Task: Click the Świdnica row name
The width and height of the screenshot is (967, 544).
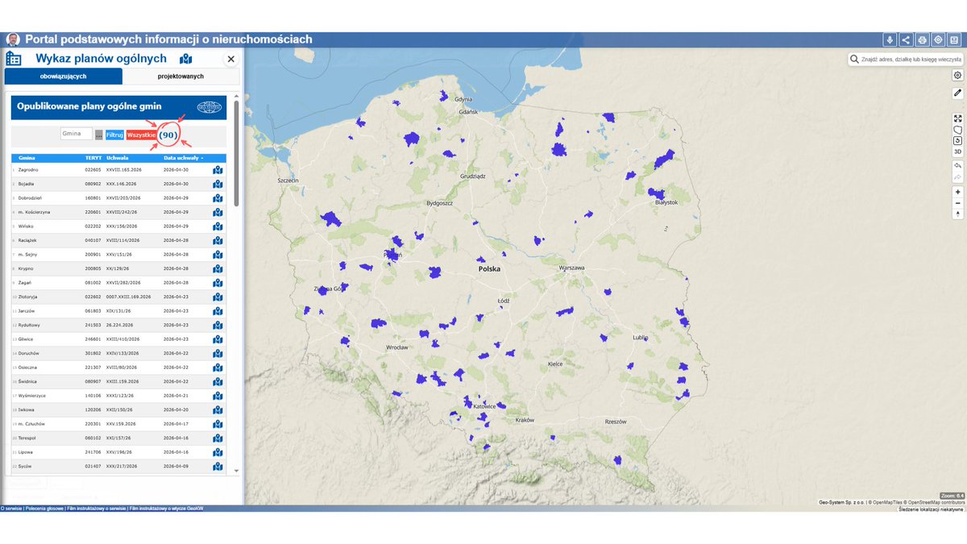Action: (27, 381)
